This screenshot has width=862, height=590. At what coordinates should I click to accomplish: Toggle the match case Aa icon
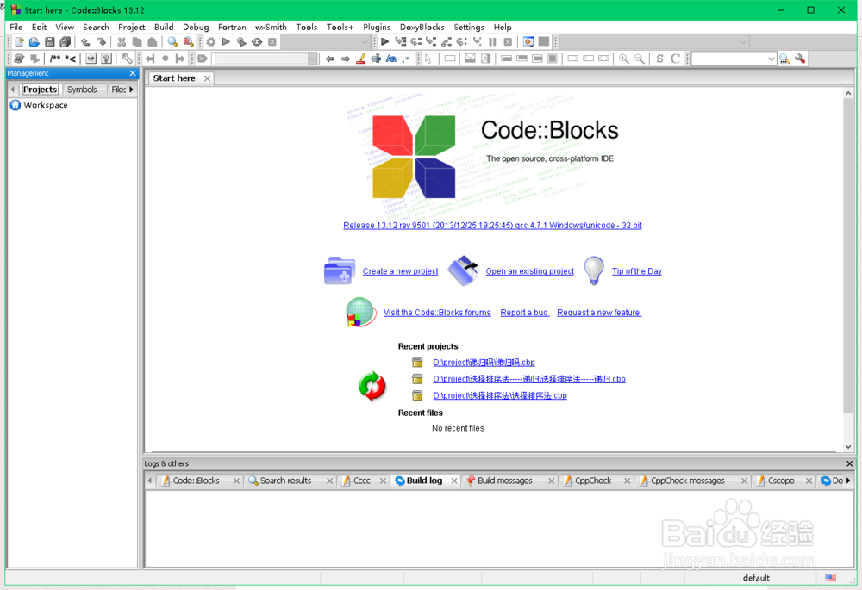click(x=390, y=59)
